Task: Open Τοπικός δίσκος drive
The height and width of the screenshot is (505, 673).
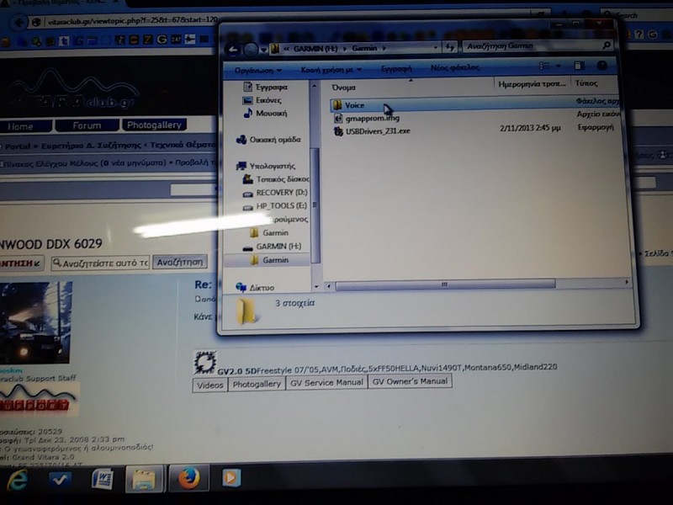Action: [x=276, y=179]
